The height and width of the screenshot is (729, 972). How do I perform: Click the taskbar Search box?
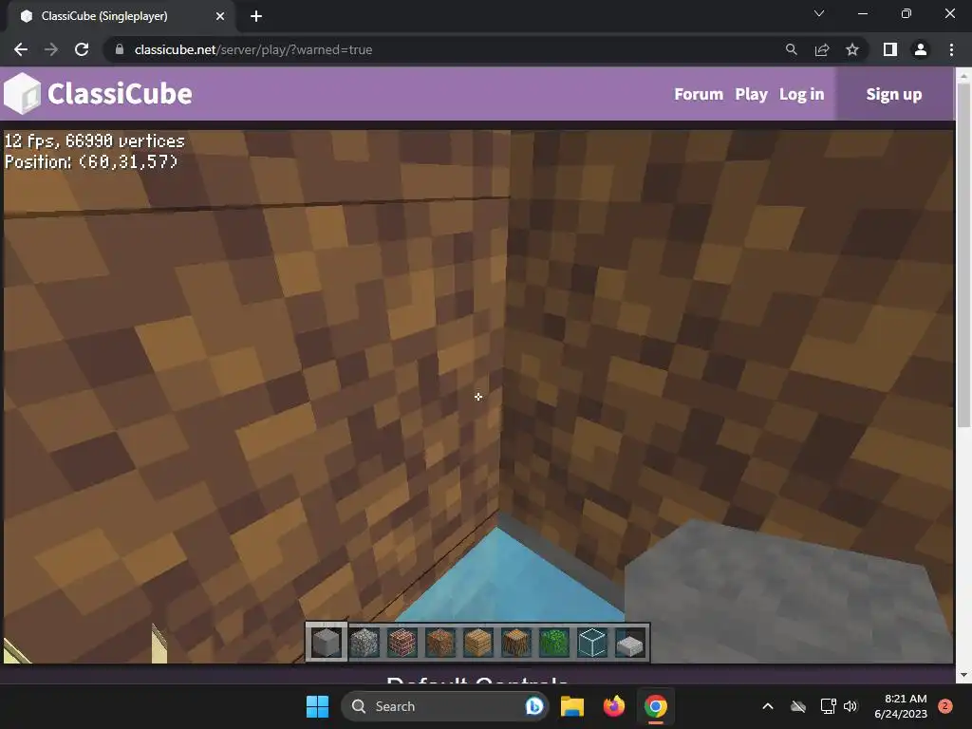click(x=444, y=706)
